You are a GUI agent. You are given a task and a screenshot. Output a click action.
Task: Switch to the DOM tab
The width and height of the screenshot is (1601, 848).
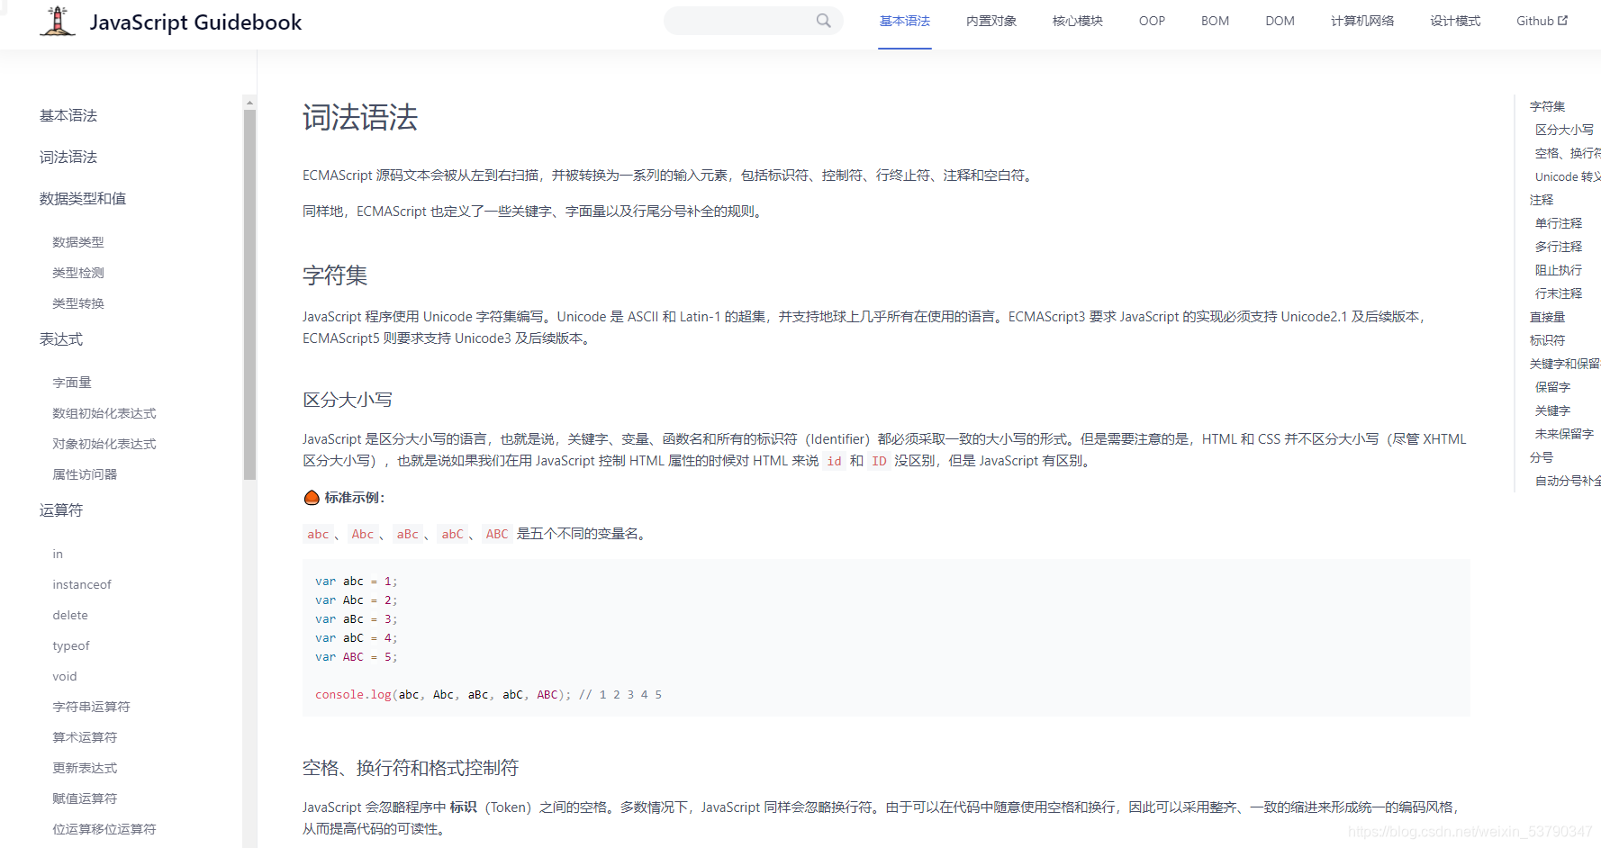click(x=1280, y=20)
